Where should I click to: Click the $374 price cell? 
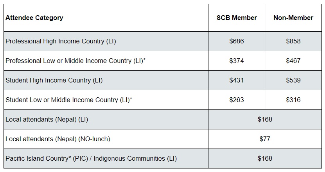237,61
